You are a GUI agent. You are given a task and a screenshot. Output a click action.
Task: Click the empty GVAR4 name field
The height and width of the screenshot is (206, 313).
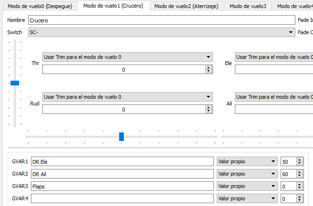click(x=122, y=198)
